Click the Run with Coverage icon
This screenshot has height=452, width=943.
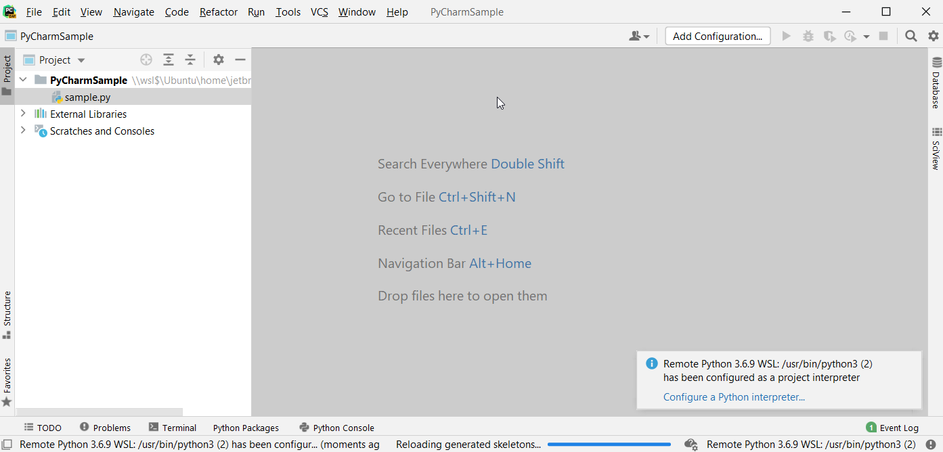(x=829, y=37)
